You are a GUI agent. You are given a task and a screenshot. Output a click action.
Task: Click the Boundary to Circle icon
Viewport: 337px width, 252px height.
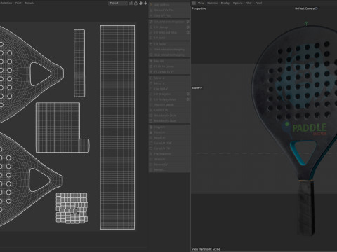pos(151,115)
